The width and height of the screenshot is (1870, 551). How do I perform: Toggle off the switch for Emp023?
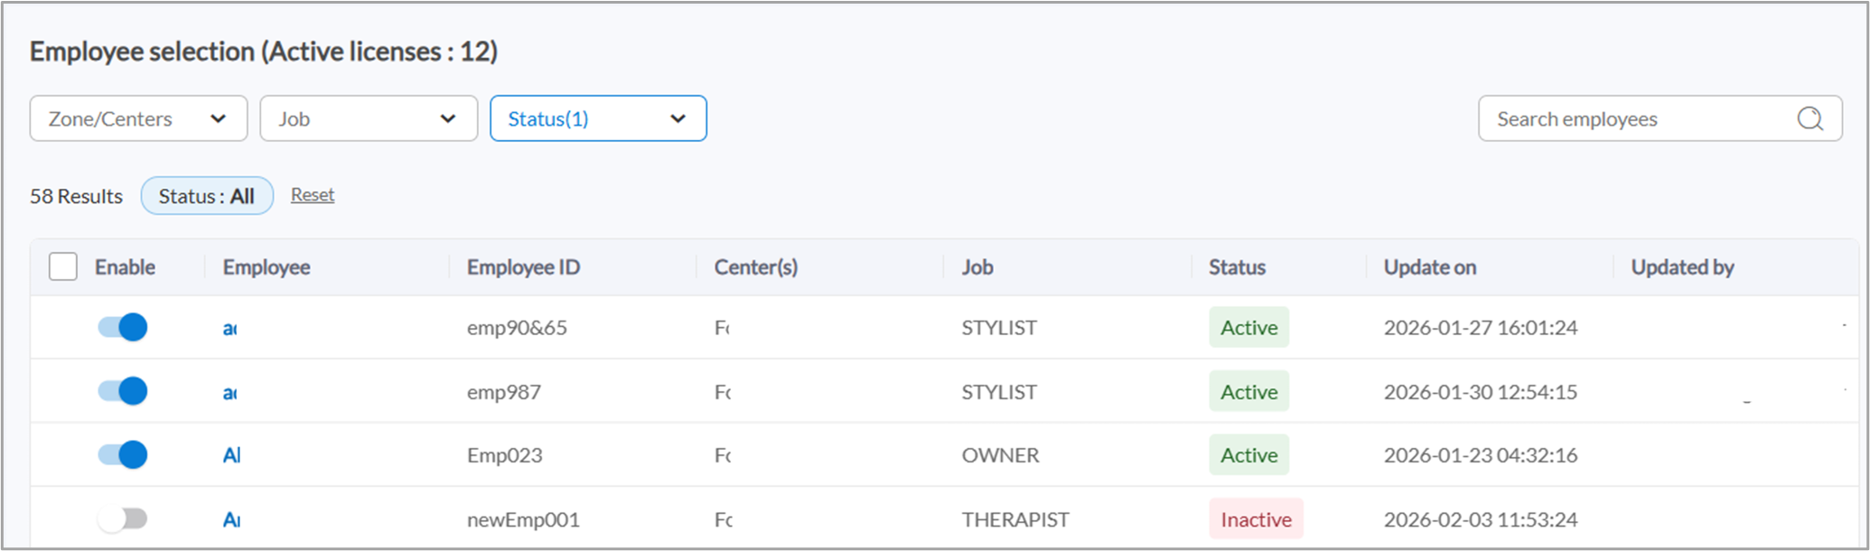[x=122, y=454]
